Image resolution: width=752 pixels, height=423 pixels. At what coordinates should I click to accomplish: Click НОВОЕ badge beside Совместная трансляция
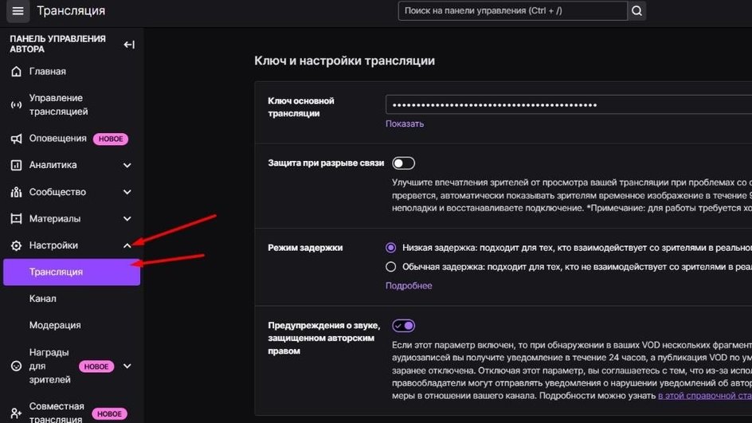pyautogui.click(x=109, y=414)
